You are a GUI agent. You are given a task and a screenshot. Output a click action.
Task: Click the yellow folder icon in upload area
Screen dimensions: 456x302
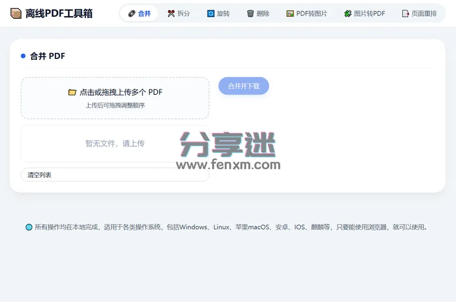click(x=72, y=92)
